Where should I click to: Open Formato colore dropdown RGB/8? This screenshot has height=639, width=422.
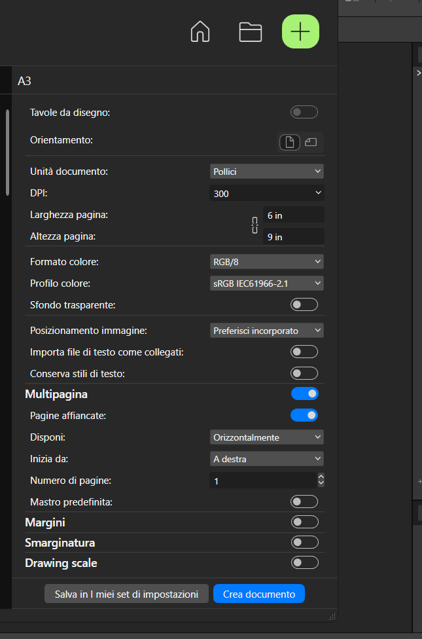pyautogui.click(x=267, y=262)
